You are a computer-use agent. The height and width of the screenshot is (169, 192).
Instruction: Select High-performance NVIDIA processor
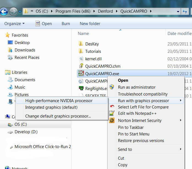click(59, 101)
